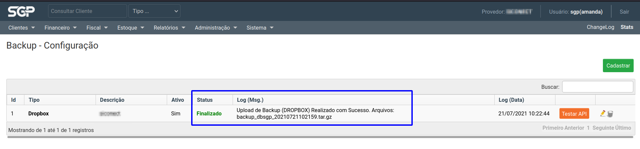Open the Sistema menu
Screen dimensions: 640x149
click(x=260, y=28)
